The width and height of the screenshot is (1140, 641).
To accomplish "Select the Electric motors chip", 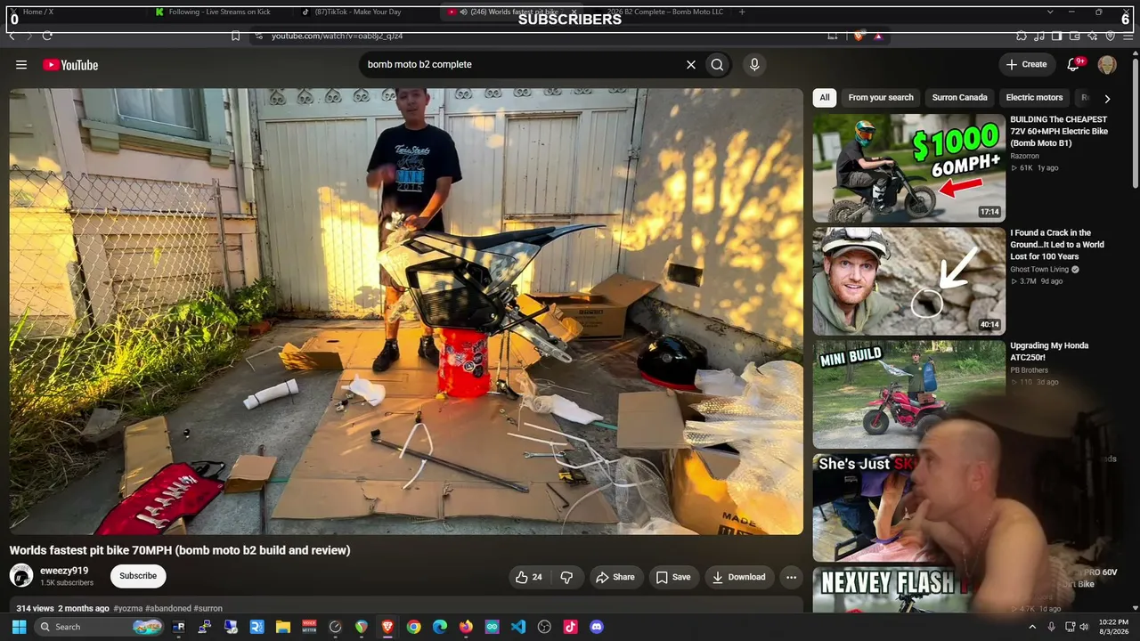I will point(1034,98).
